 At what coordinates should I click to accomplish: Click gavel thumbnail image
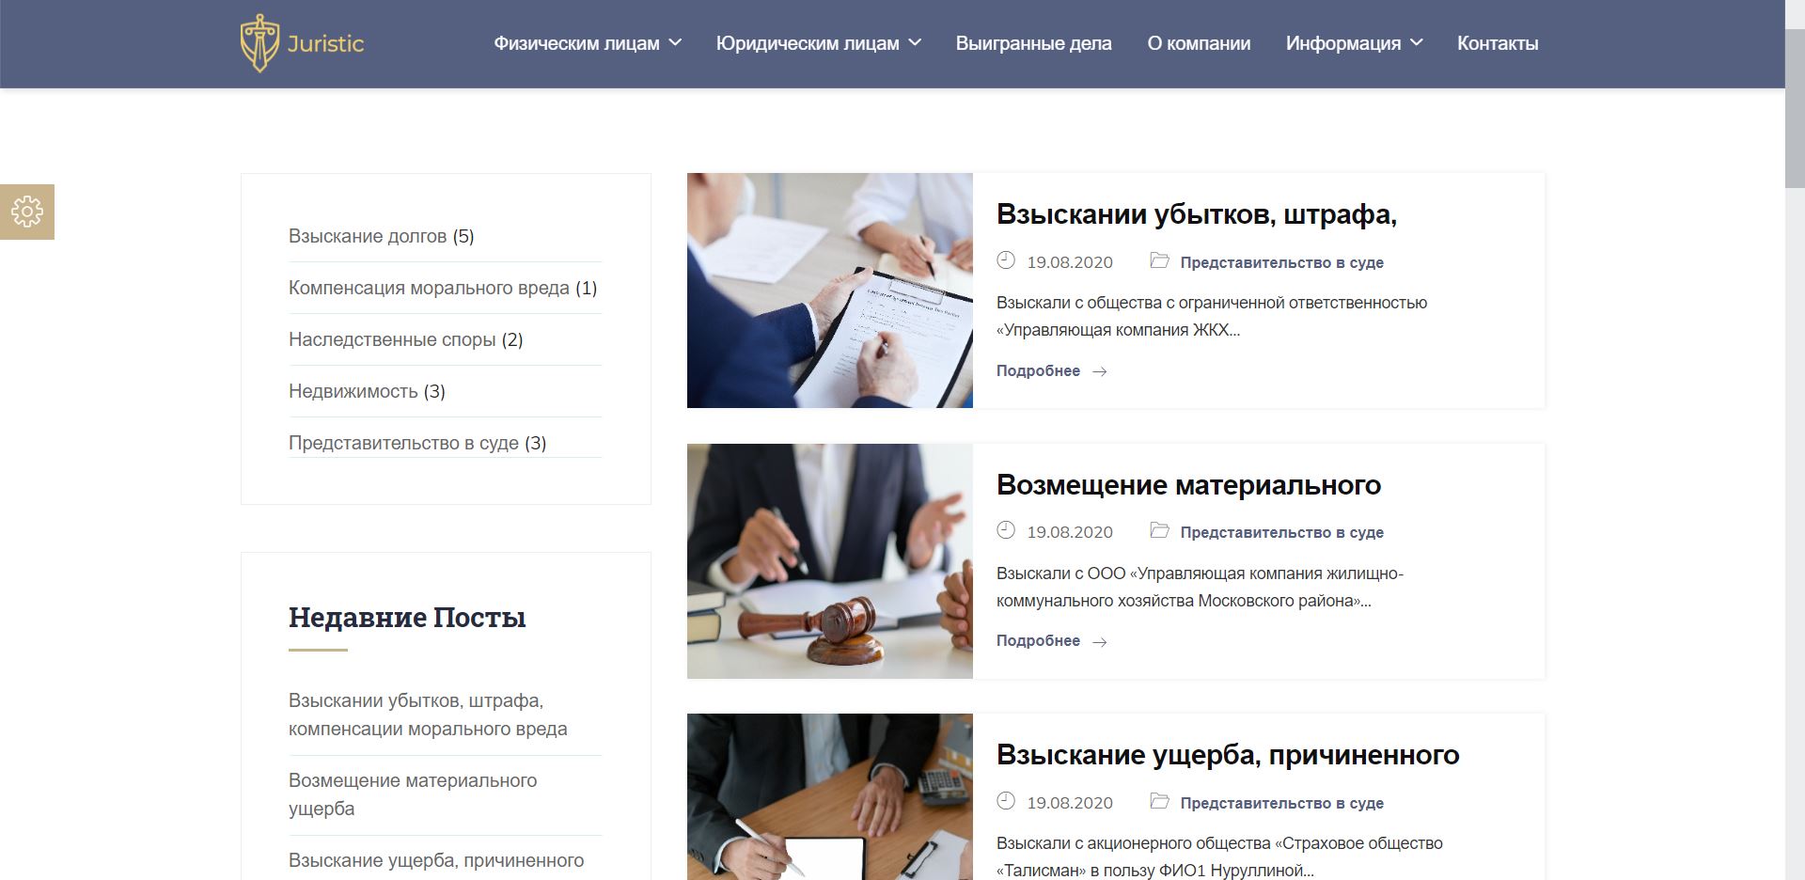pos(830,561)
